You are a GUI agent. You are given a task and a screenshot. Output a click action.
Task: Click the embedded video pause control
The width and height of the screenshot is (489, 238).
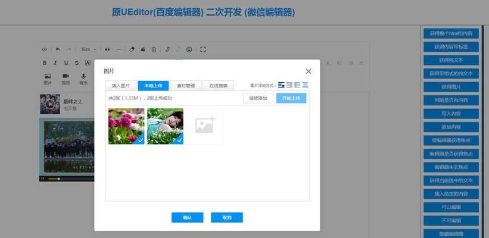pyautogui.click(x=43, y=179)
